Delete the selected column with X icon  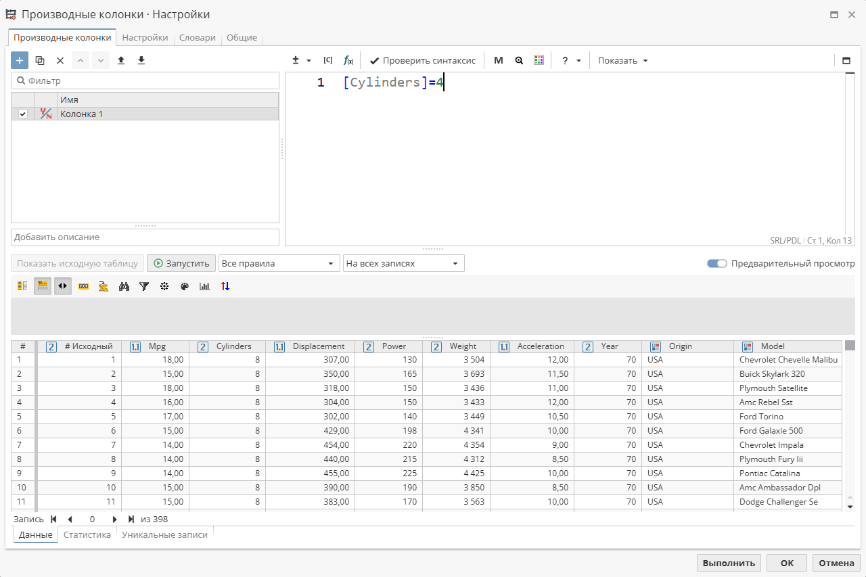point(60,60)
